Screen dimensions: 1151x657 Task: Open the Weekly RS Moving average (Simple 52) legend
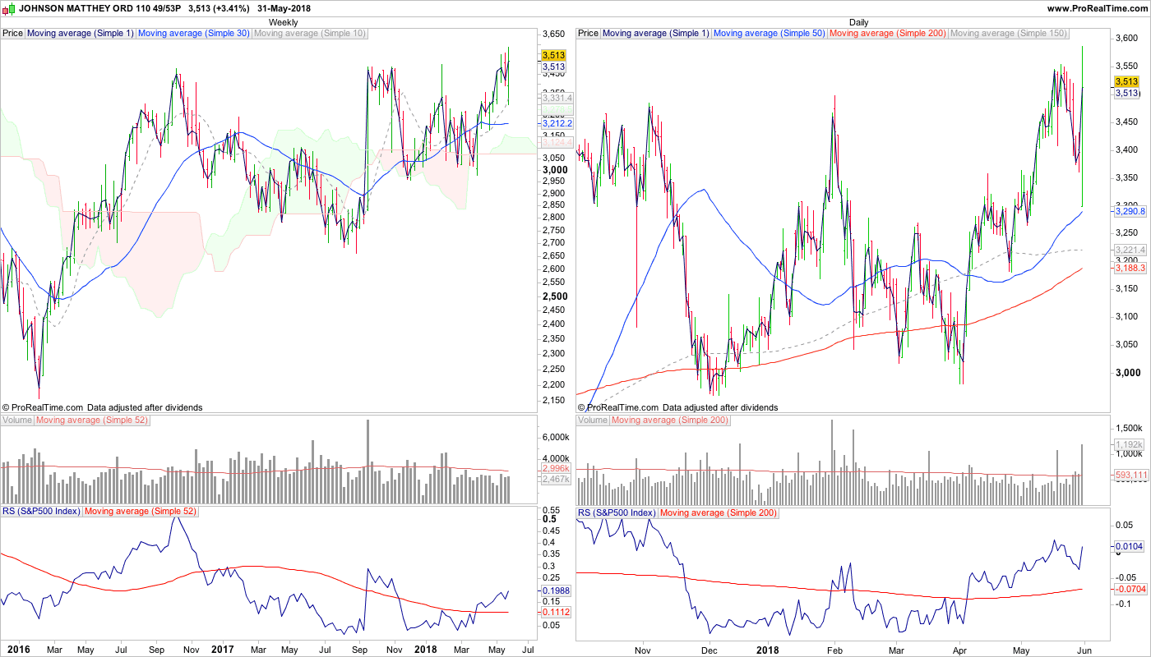click(x=141, y=512)
